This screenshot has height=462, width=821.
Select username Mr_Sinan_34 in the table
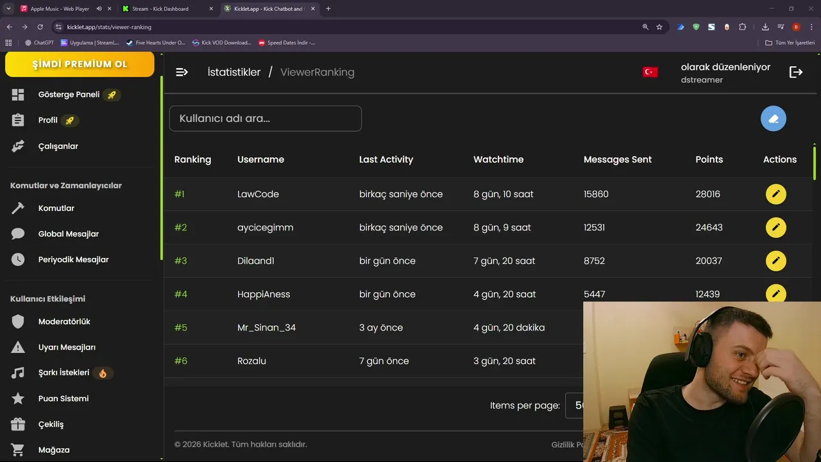[x=266, y=327]
